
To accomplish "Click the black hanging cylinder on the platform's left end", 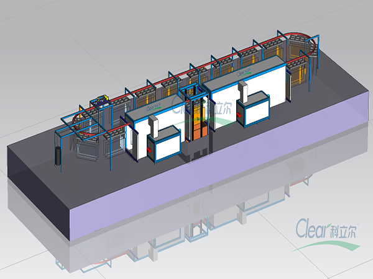I will point(58,156).
